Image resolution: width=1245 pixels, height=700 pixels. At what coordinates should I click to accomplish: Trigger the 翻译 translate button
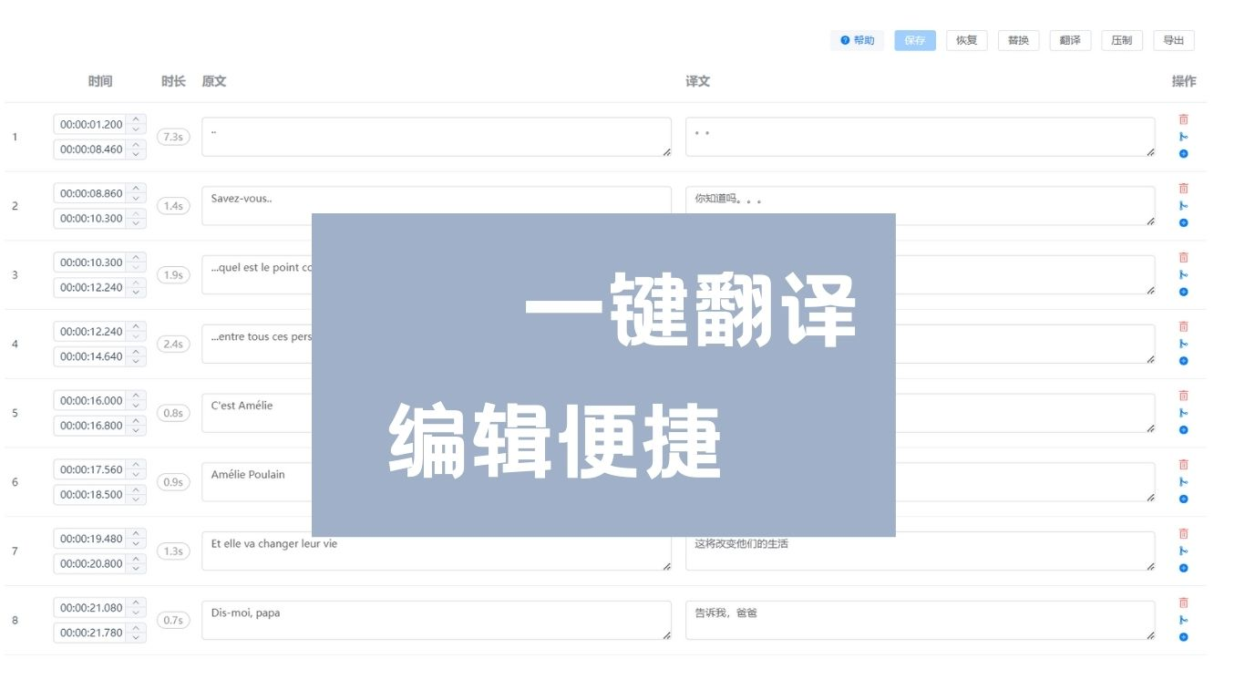coord(1070,40)
